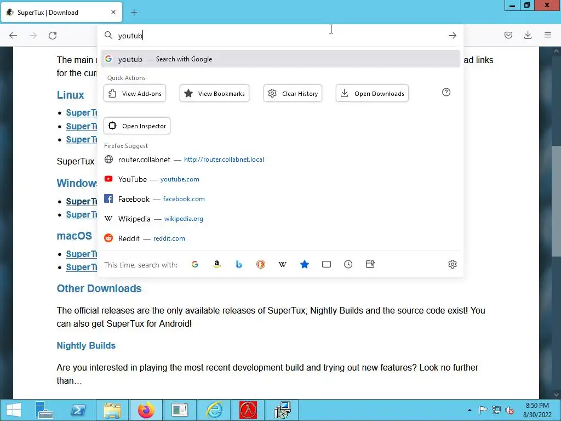Select the SuperTux | Download tab
Viewport: 561px width, 421px height.
tap(61, 12)
